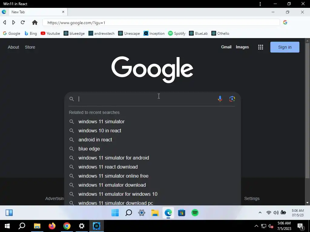Expand hidden icons chevron in simulated tray
310x232 pixels.
tap(260, 212)
